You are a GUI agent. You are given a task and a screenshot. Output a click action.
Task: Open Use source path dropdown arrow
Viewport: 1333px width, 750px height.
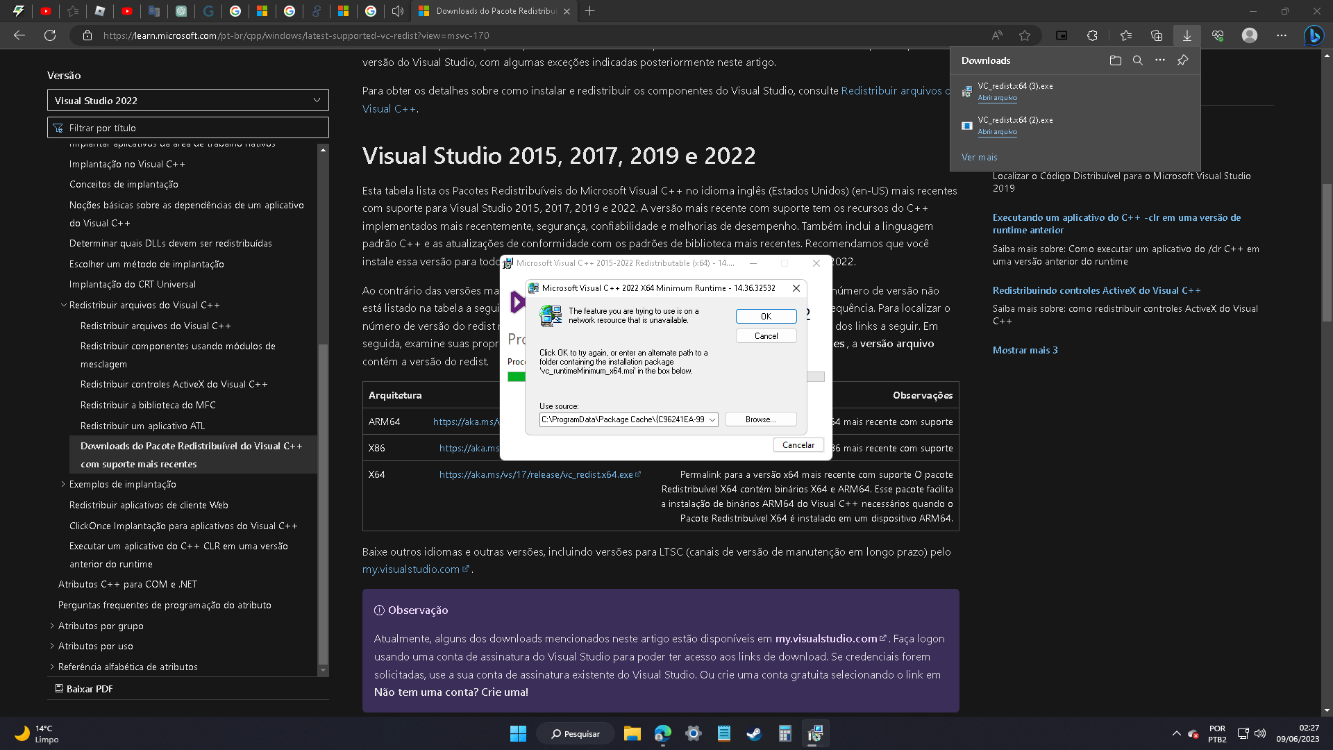click(712, 419)
